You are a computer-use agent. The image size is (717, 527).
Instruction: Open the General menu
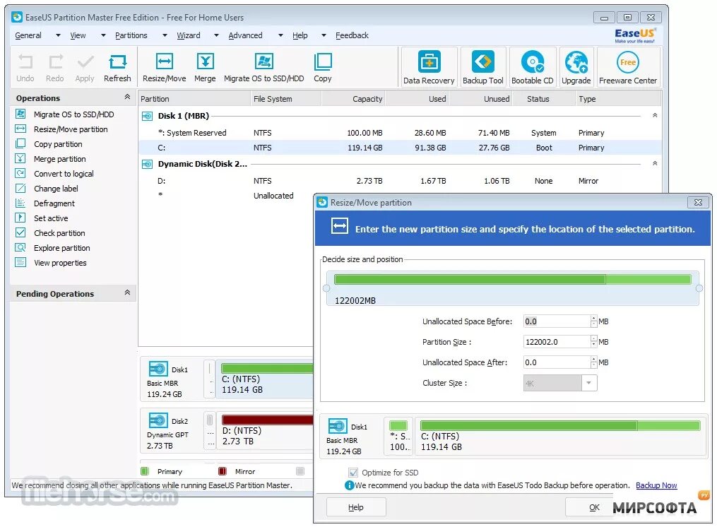[x=28, y=35]
